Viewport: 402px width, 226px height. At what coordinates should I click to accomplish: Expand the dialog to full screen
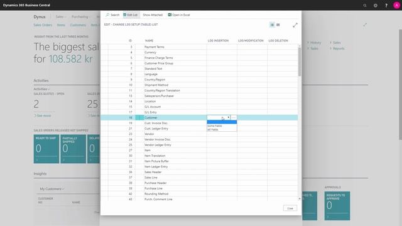click(295, 25)
